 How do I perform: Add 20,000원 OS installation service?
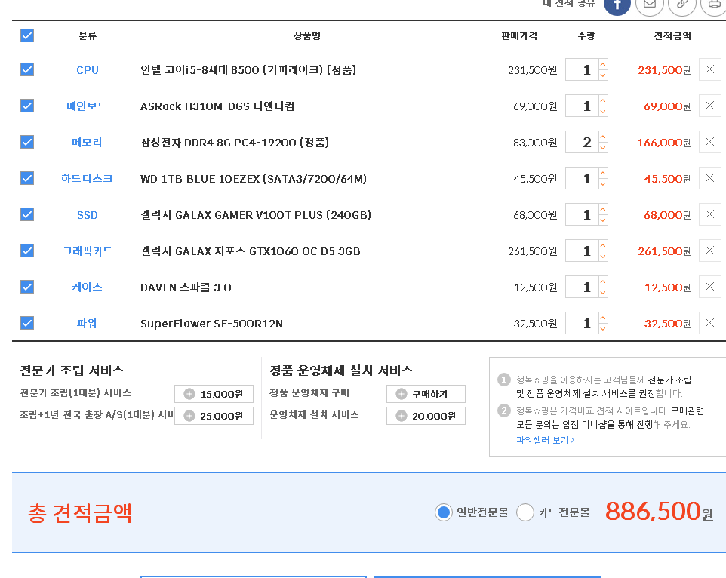click(426, 416)
